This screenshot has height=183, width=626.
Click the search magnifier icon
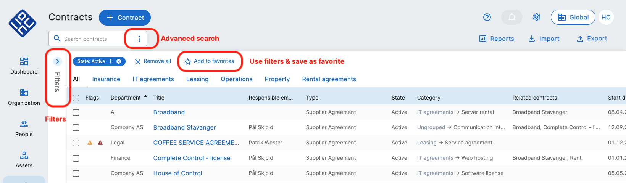[x=57, y=39]
